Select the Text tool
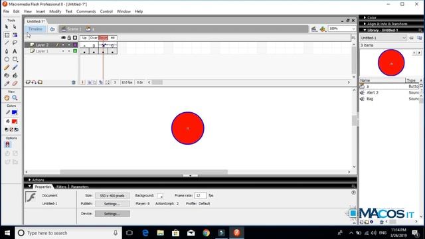 (15, 51)
